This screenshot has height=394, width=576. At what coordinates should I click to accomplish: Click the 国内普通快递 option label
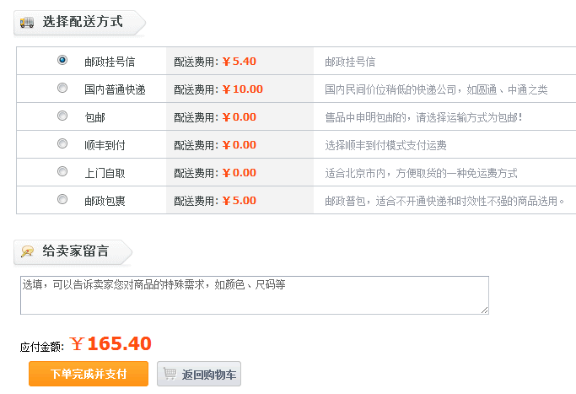click(x=115, y=89)
